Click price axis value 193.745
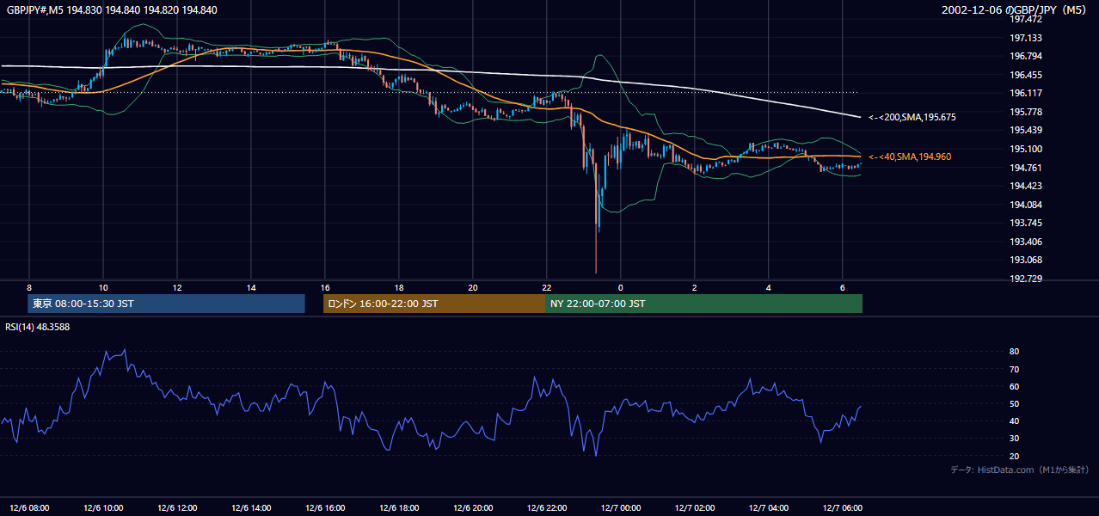1099x516 pixels. 1026,223
